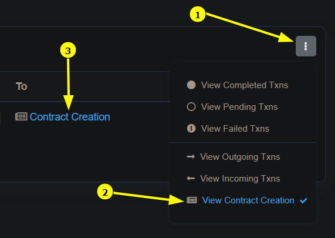Click the exclamation Failed icon
Image resolution: width=335 pixels, height=238 pixels.
(191, 129)
